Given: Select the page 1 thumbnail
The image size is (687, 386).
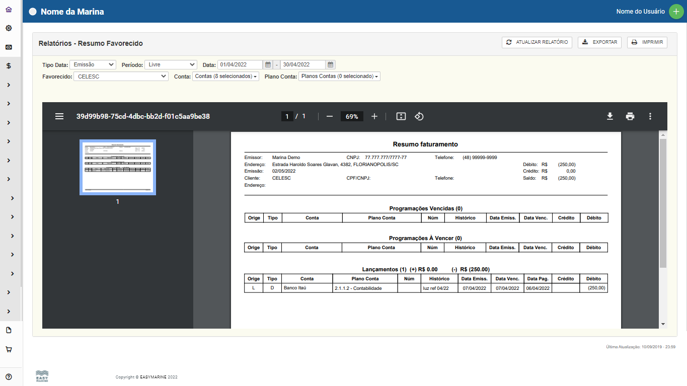Looking at the screenshot, I should click(118, 167).
